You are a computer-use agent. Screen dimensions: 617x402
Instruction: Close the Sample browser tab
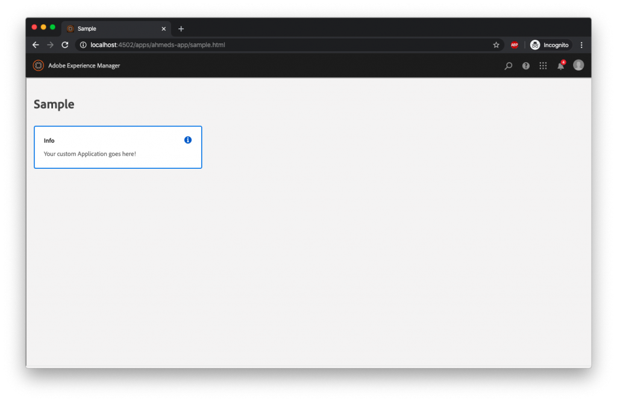click(x=164, y=29)
